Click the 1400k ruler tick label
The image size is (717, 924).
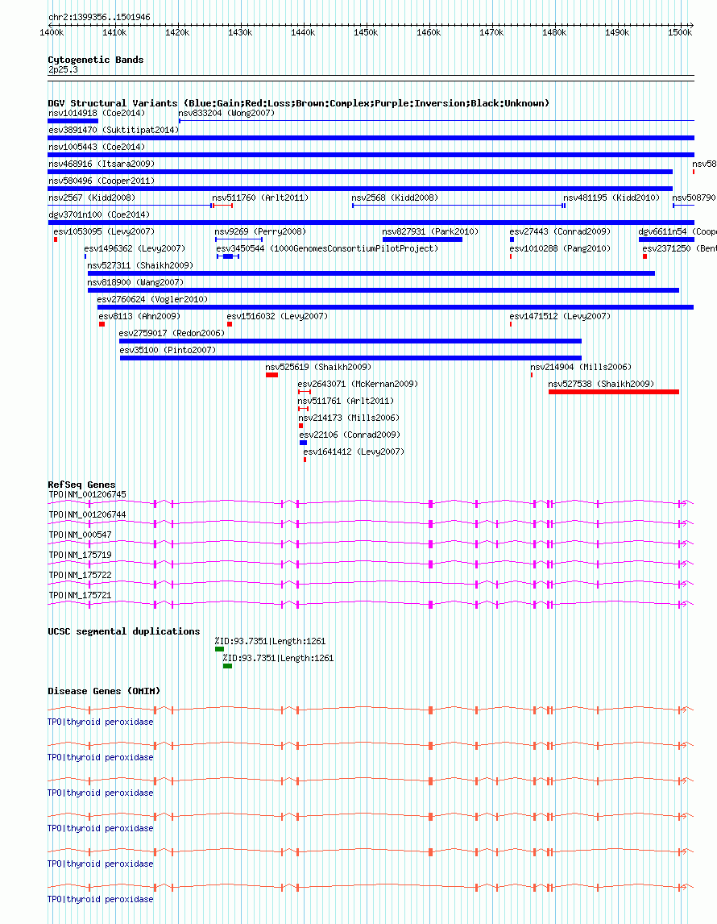52,32
